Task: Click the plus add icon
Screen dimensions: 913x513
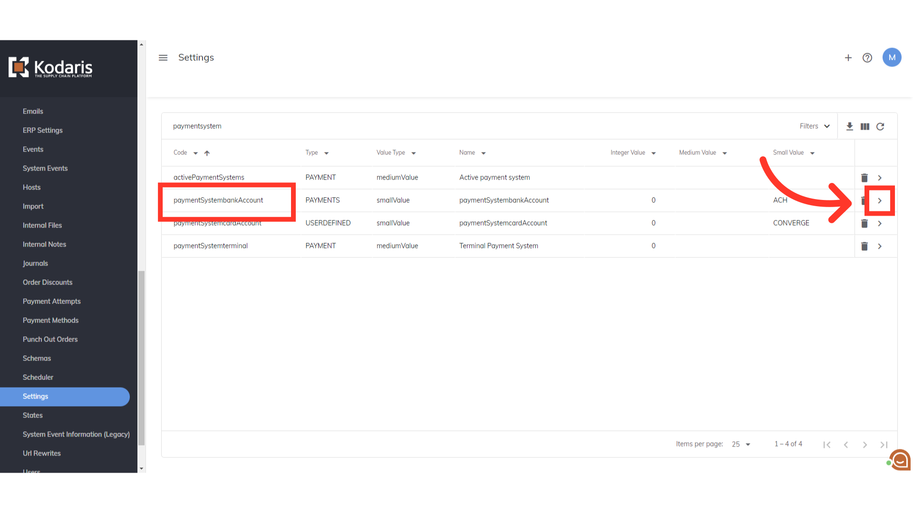Action: tap(848, 57)
